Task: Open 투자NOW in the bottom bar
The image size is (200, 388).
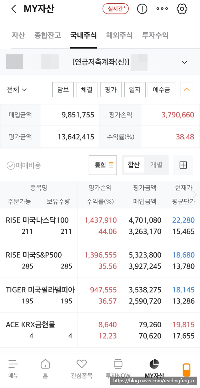Action: 118,369
